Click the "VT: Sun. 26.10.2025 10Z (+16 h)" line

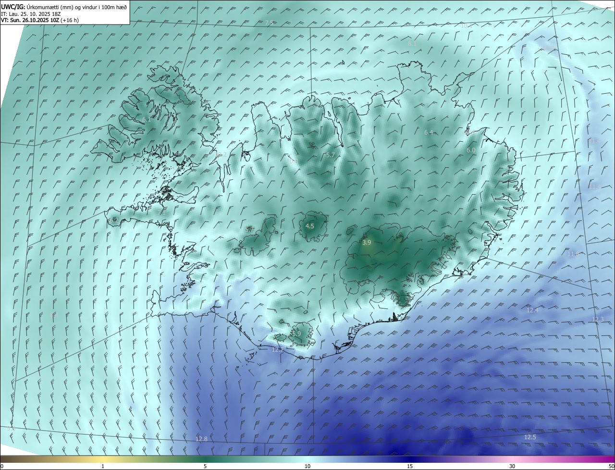[x=40, y=20]
